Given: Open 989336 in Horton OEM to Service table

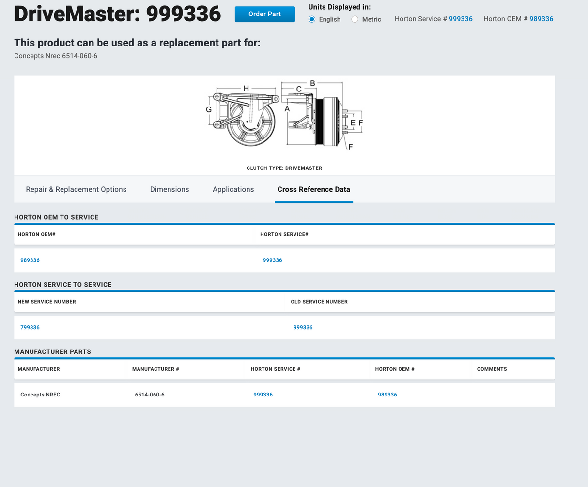Looking at the screenshot, I should 30,260.
